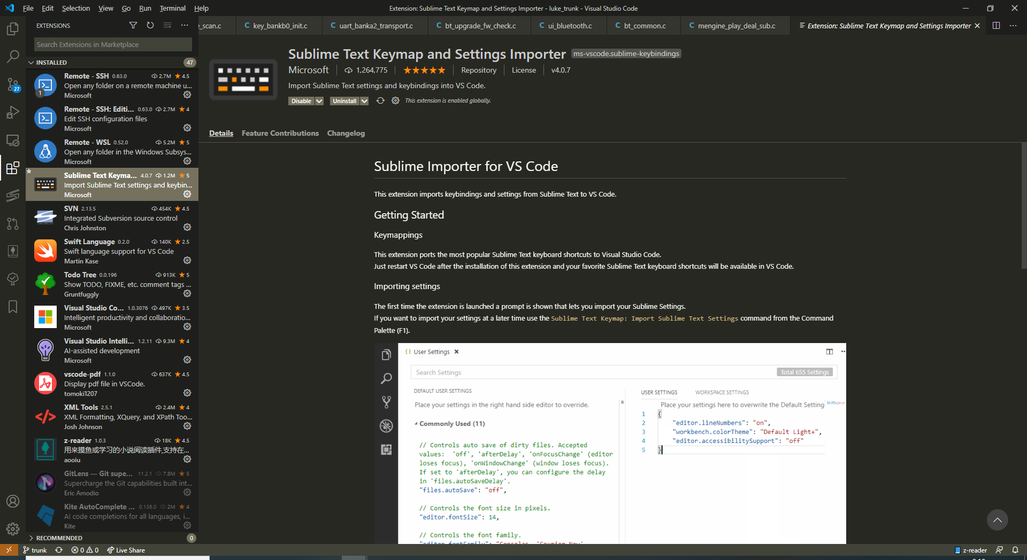The image size is (1027, 560).
Task: Close the Sublime Text Keymap extension tab
Action: (x=977, y=26)
